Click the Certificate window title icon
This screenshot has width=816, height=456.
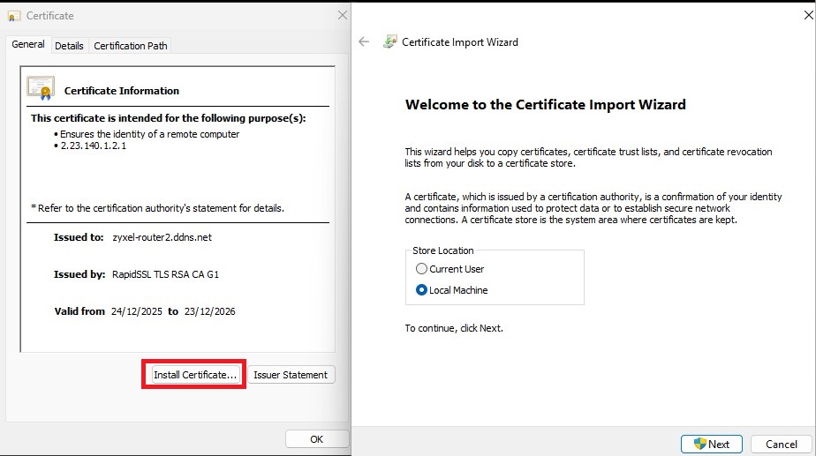coord(14,16)
